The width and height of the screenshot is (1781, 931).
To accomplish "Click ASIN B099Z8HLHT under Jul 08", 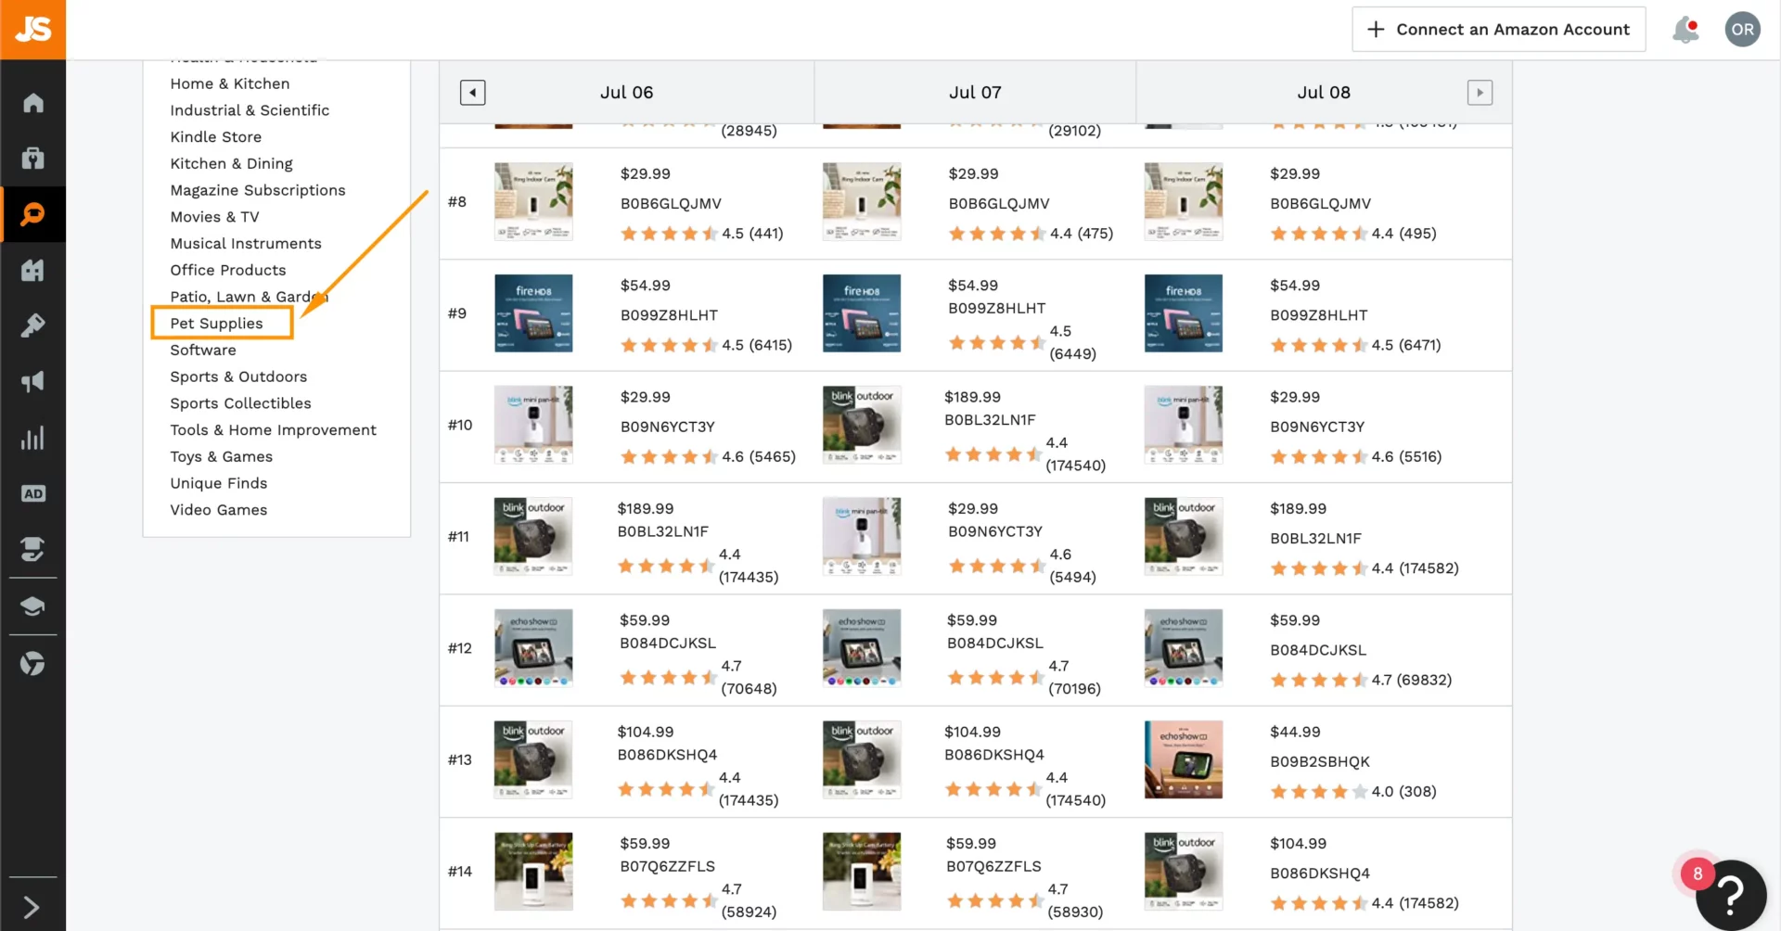I will coord(1318,315).
